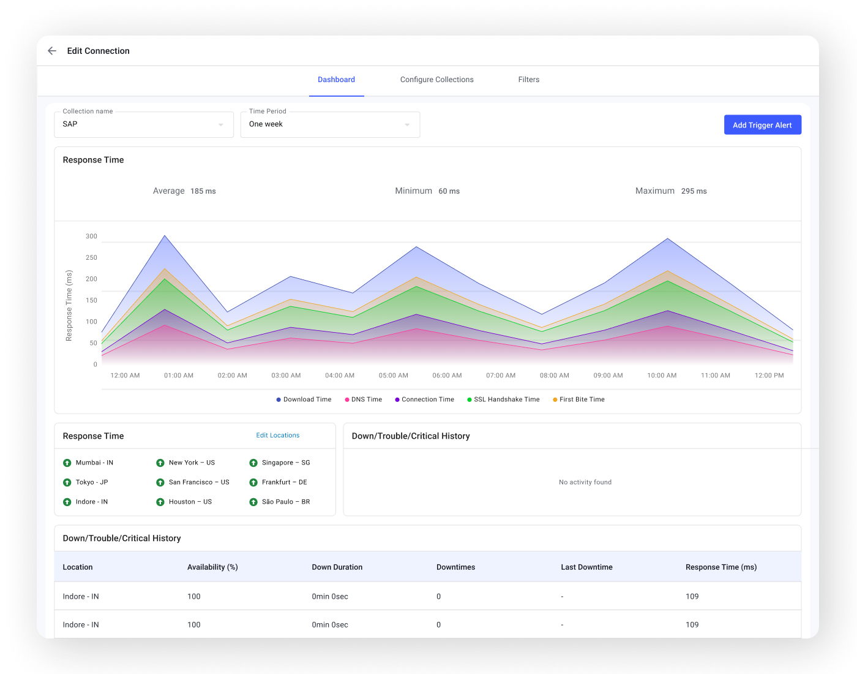Click the São Paulo – BR status icon

coord(253,502)
